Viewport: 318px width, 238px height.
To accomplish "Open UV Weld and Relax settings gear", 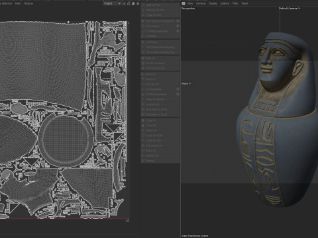I will pos(178,31).
